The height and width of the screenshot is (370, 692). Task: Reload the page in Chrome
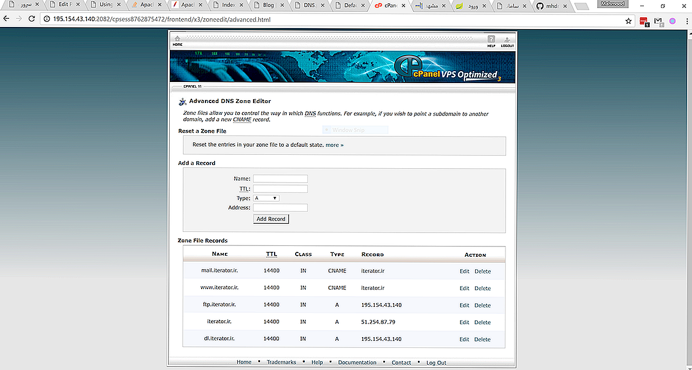click(32, 19)
